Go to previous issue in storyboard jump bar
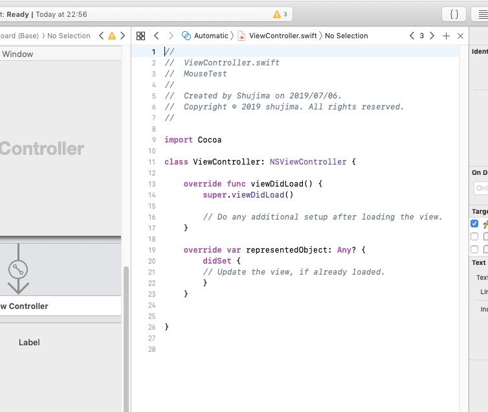The height and width of the screenshot is (412, 488). coord(101,36)
